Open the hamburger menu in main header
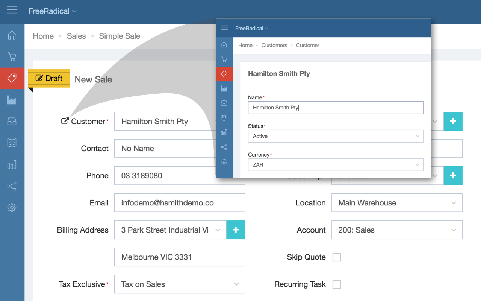 12,10
